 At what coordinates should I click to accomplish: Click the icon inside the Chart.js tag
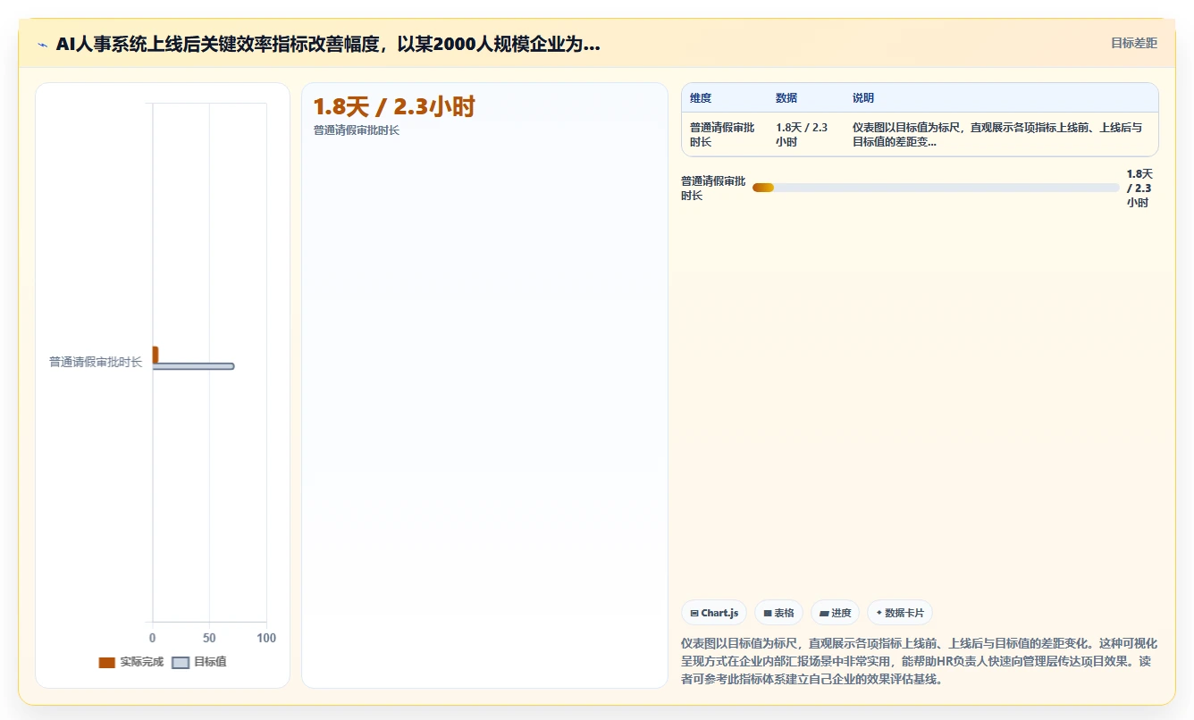[x=694, y=614]
